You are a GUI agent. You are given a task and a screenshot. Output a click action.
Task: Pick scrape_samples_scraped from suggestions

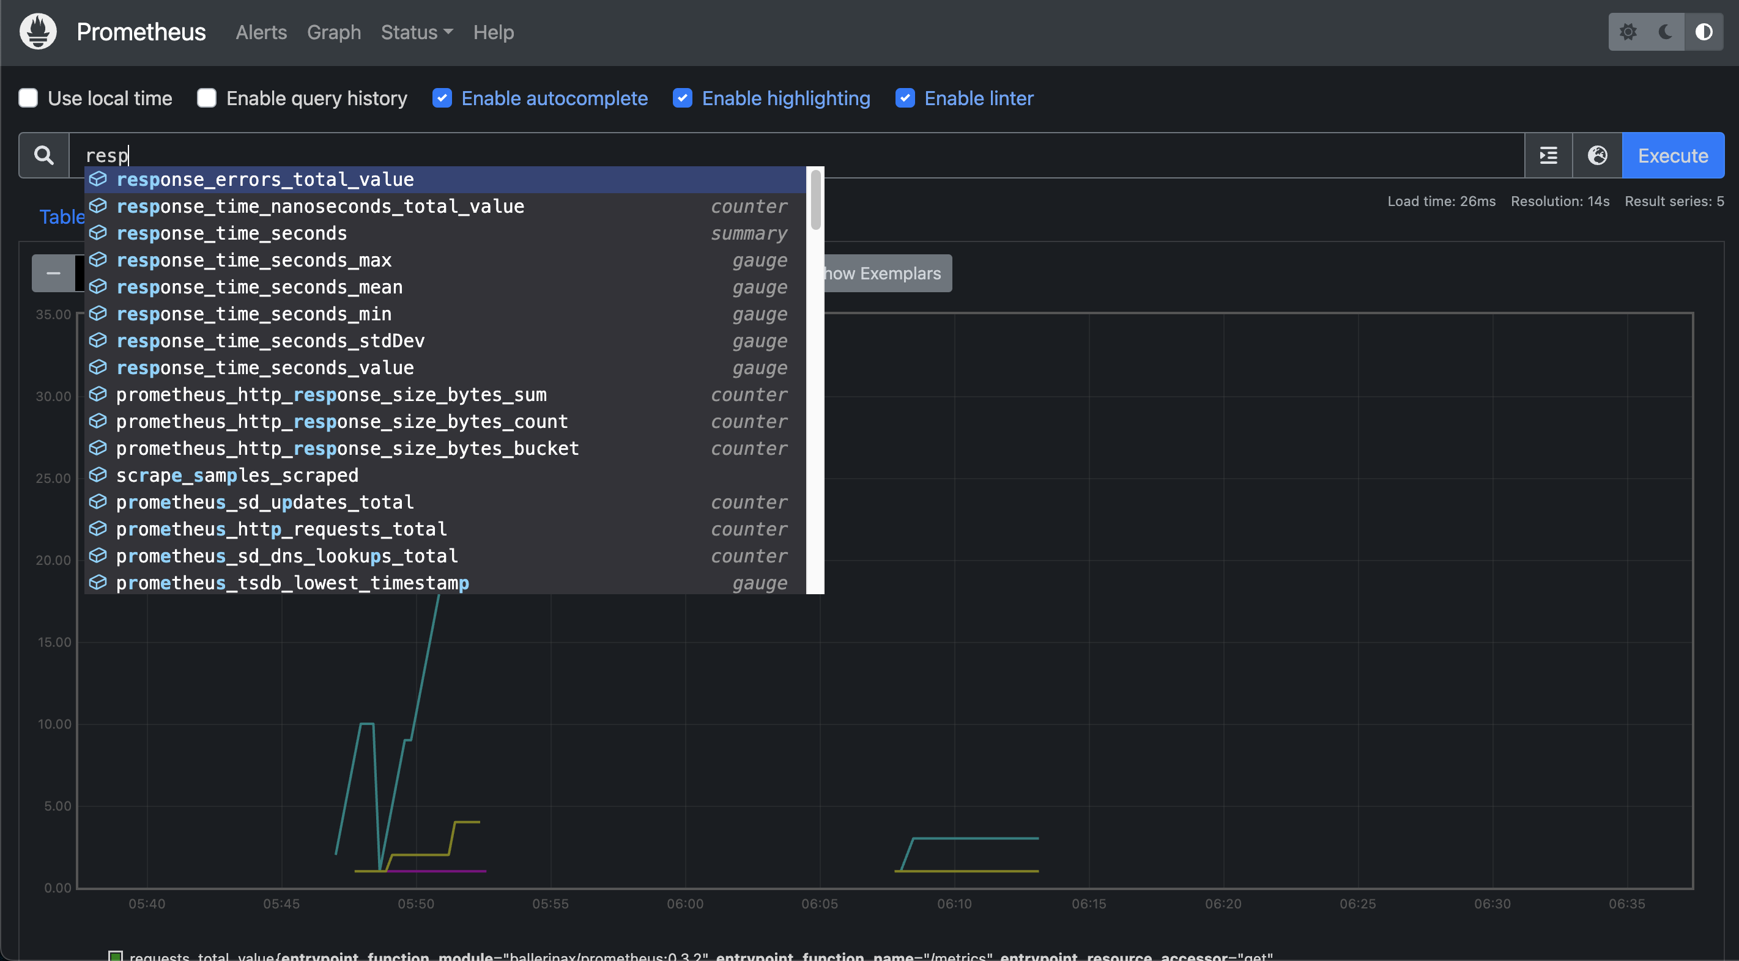point(445,476)
